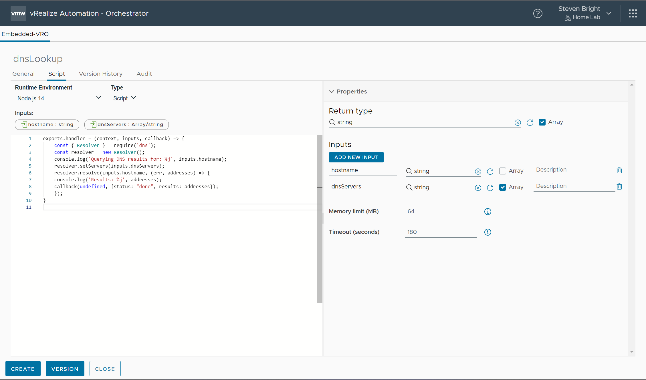
Task: Open the Runtime Environment Node.js 14 dropdown
Action: point(58,98)
